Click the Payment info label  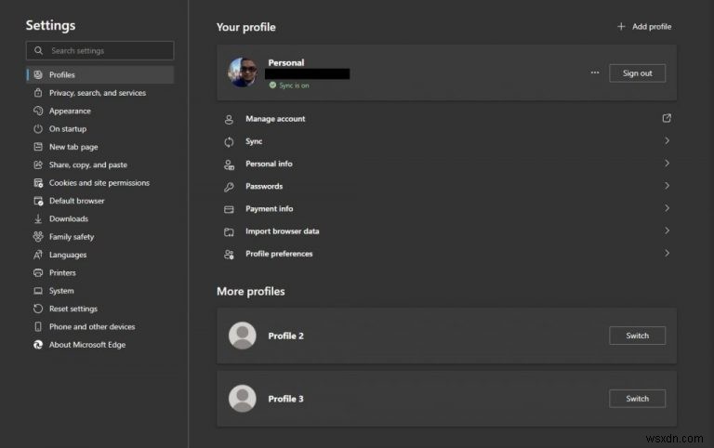[x=269, y=208]
